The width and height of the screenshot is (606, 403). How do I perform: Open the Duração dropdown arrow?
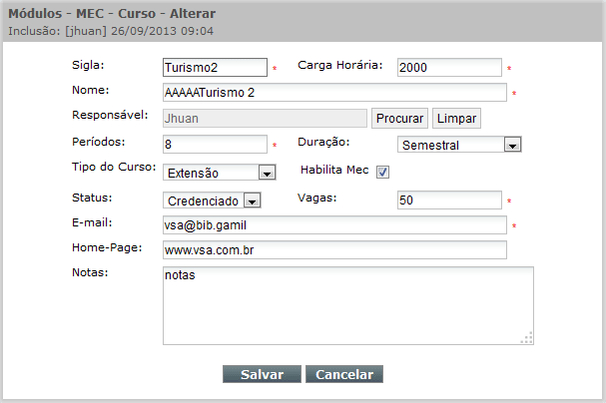pos(512,145)
